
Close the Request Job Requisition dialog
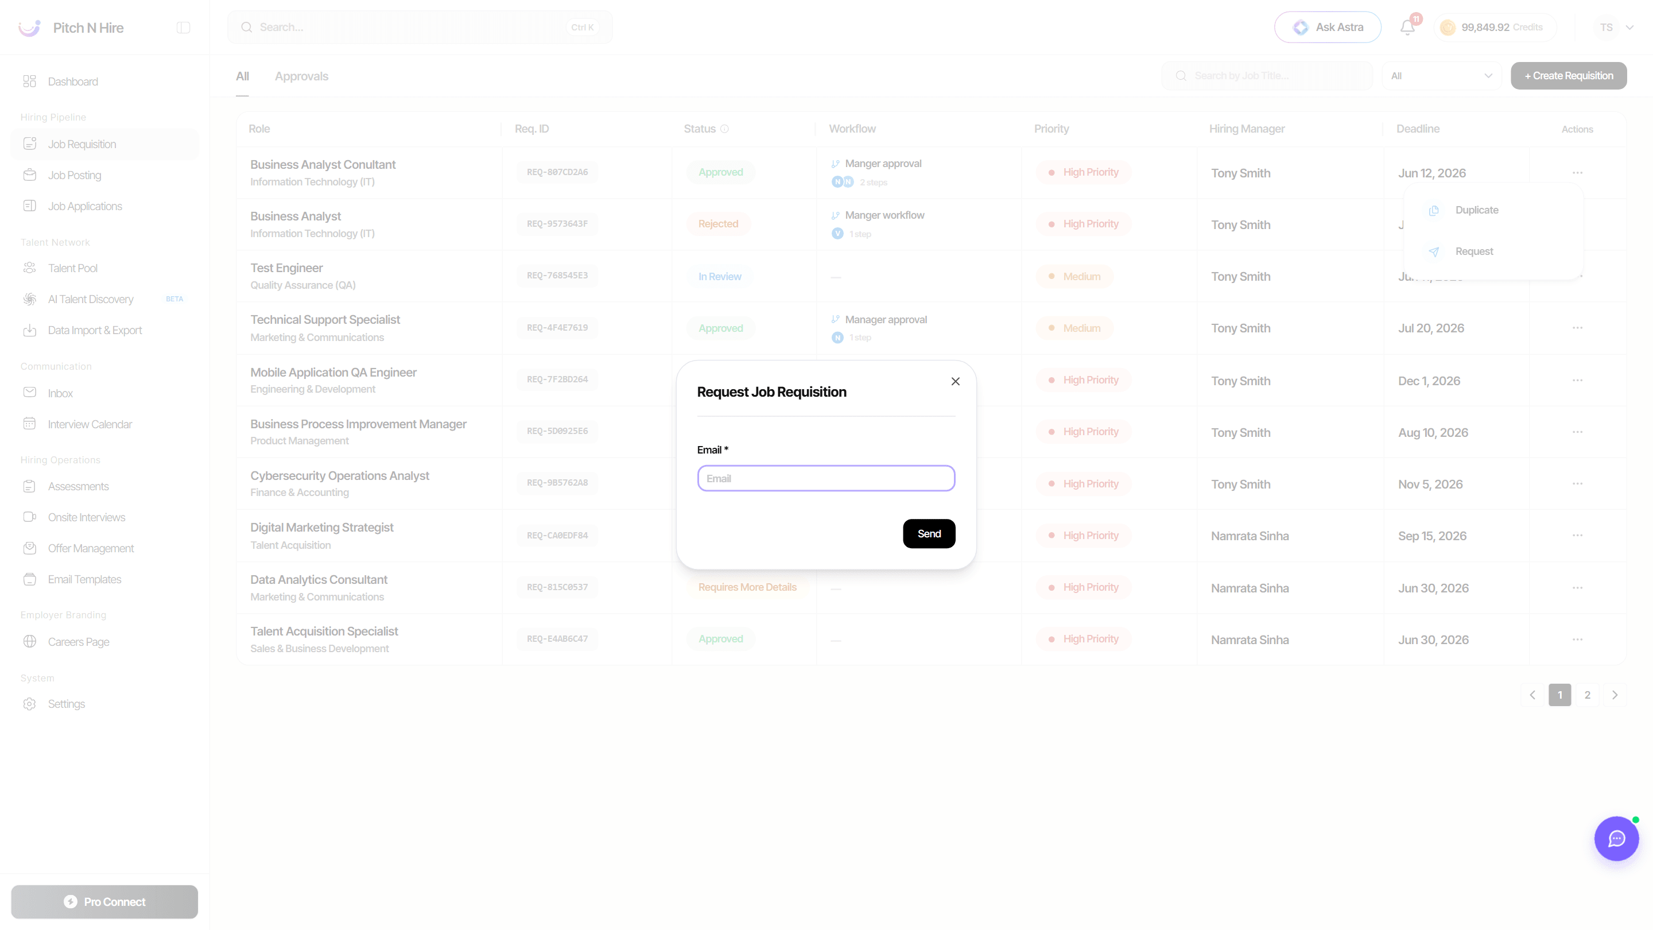956,381
